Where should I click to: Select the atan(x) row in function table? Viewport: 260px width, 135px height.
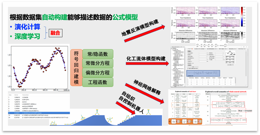(x=39, y=102)
